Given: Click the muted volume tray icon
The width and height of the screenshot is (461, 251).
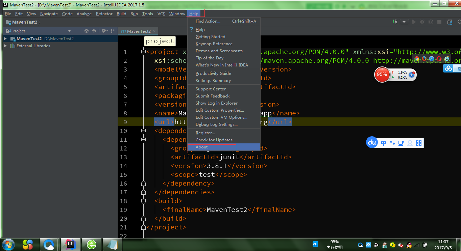Looking at the screenshot, I should coord(401,245).
